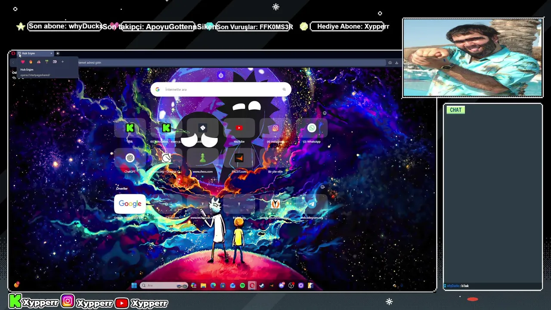Select the palm tree emoji in tab popup
Screen dimensions: 551x310
click(46, 62)
